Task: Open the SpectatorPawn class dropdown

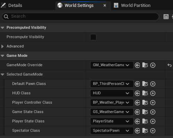Action: pyautogui.click(x=112, y=131)
